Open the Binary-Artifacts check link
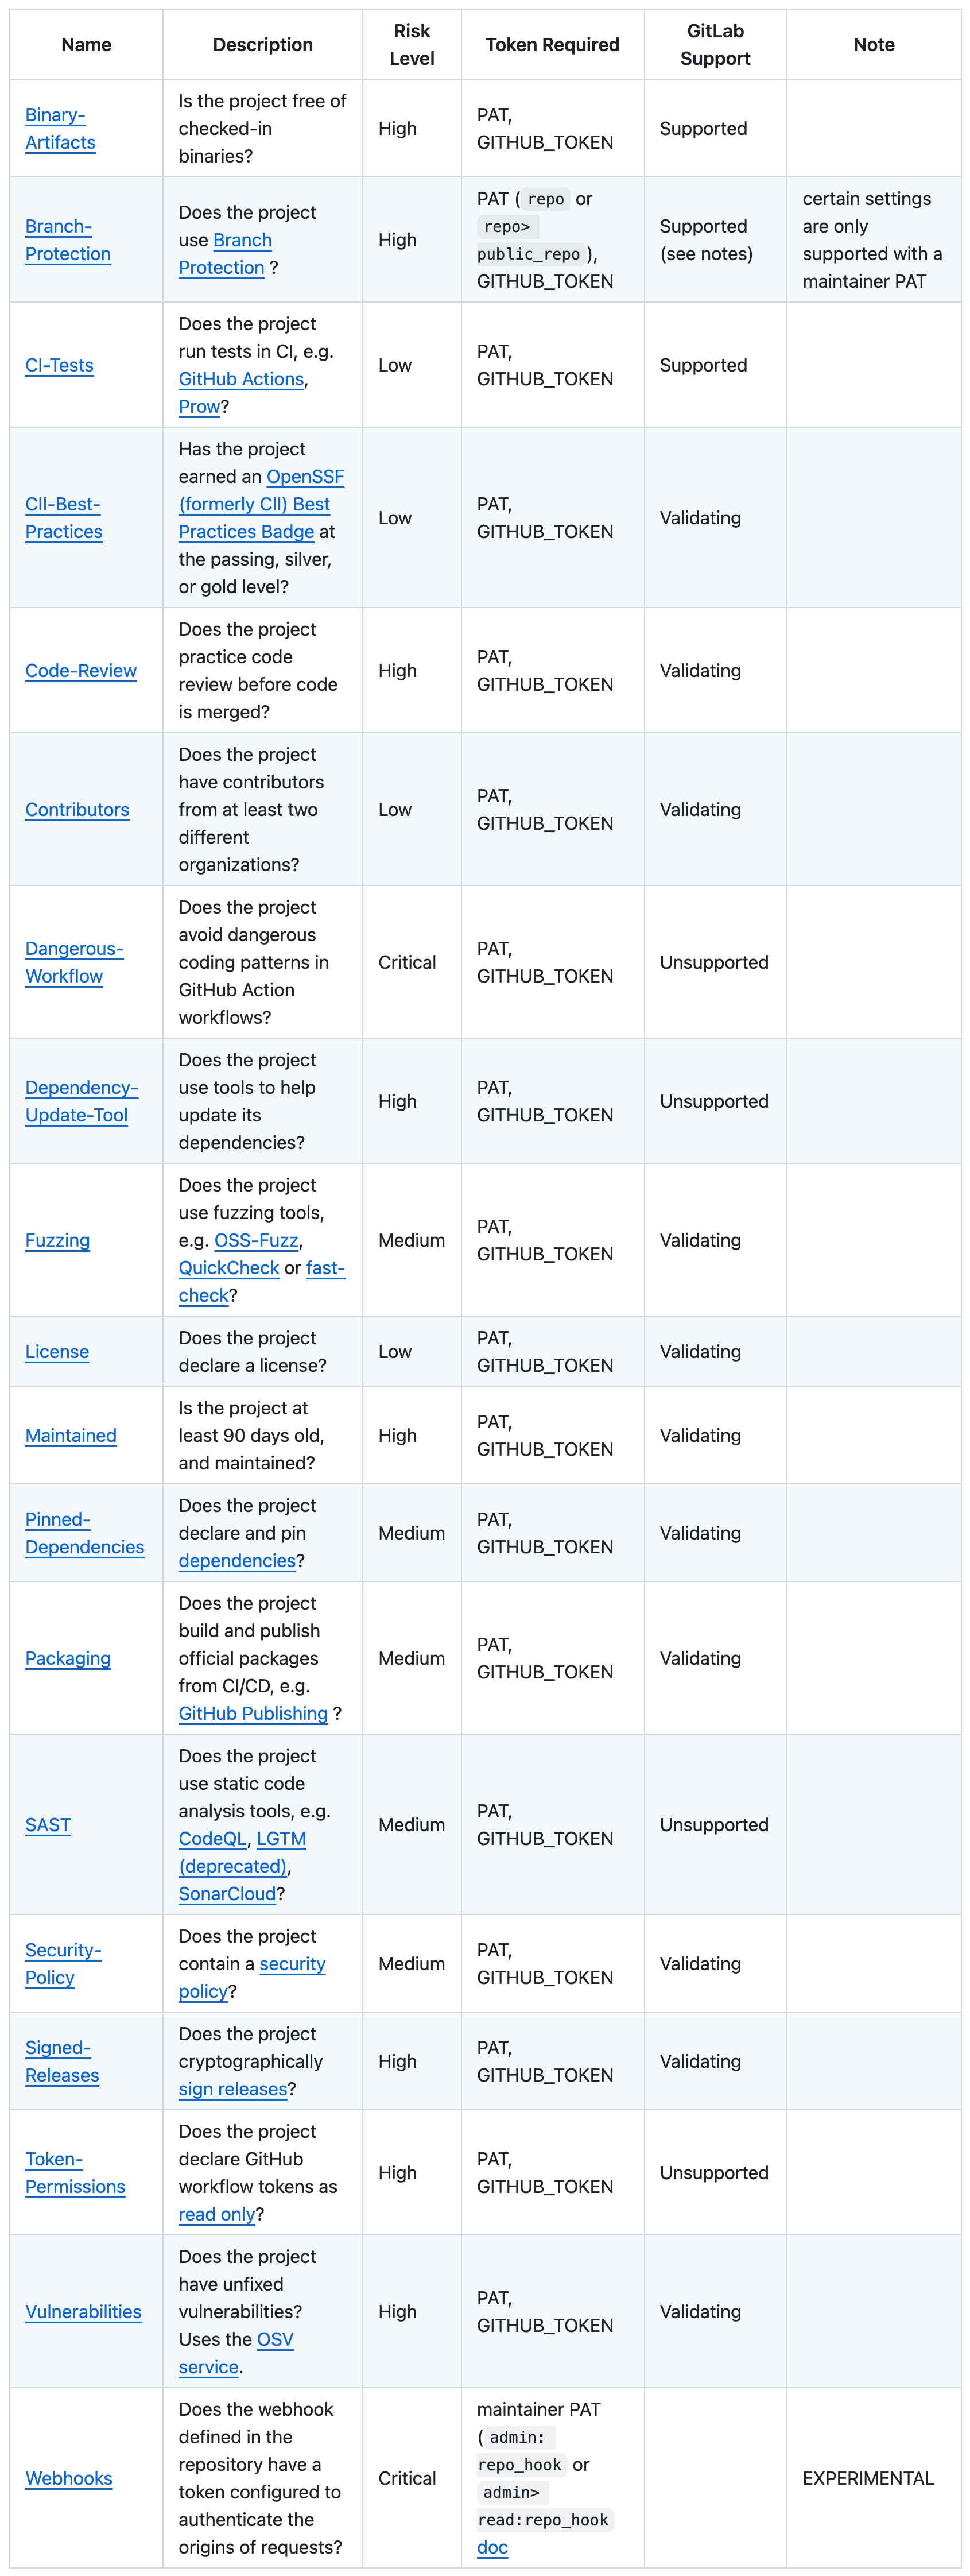970x2576 pixels. pyautogui.click(x=60, y=129)
